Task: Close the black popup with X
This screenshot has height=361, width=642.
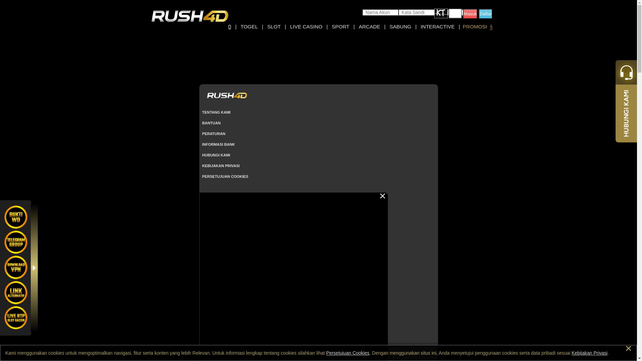Action: tap(383, 196)
